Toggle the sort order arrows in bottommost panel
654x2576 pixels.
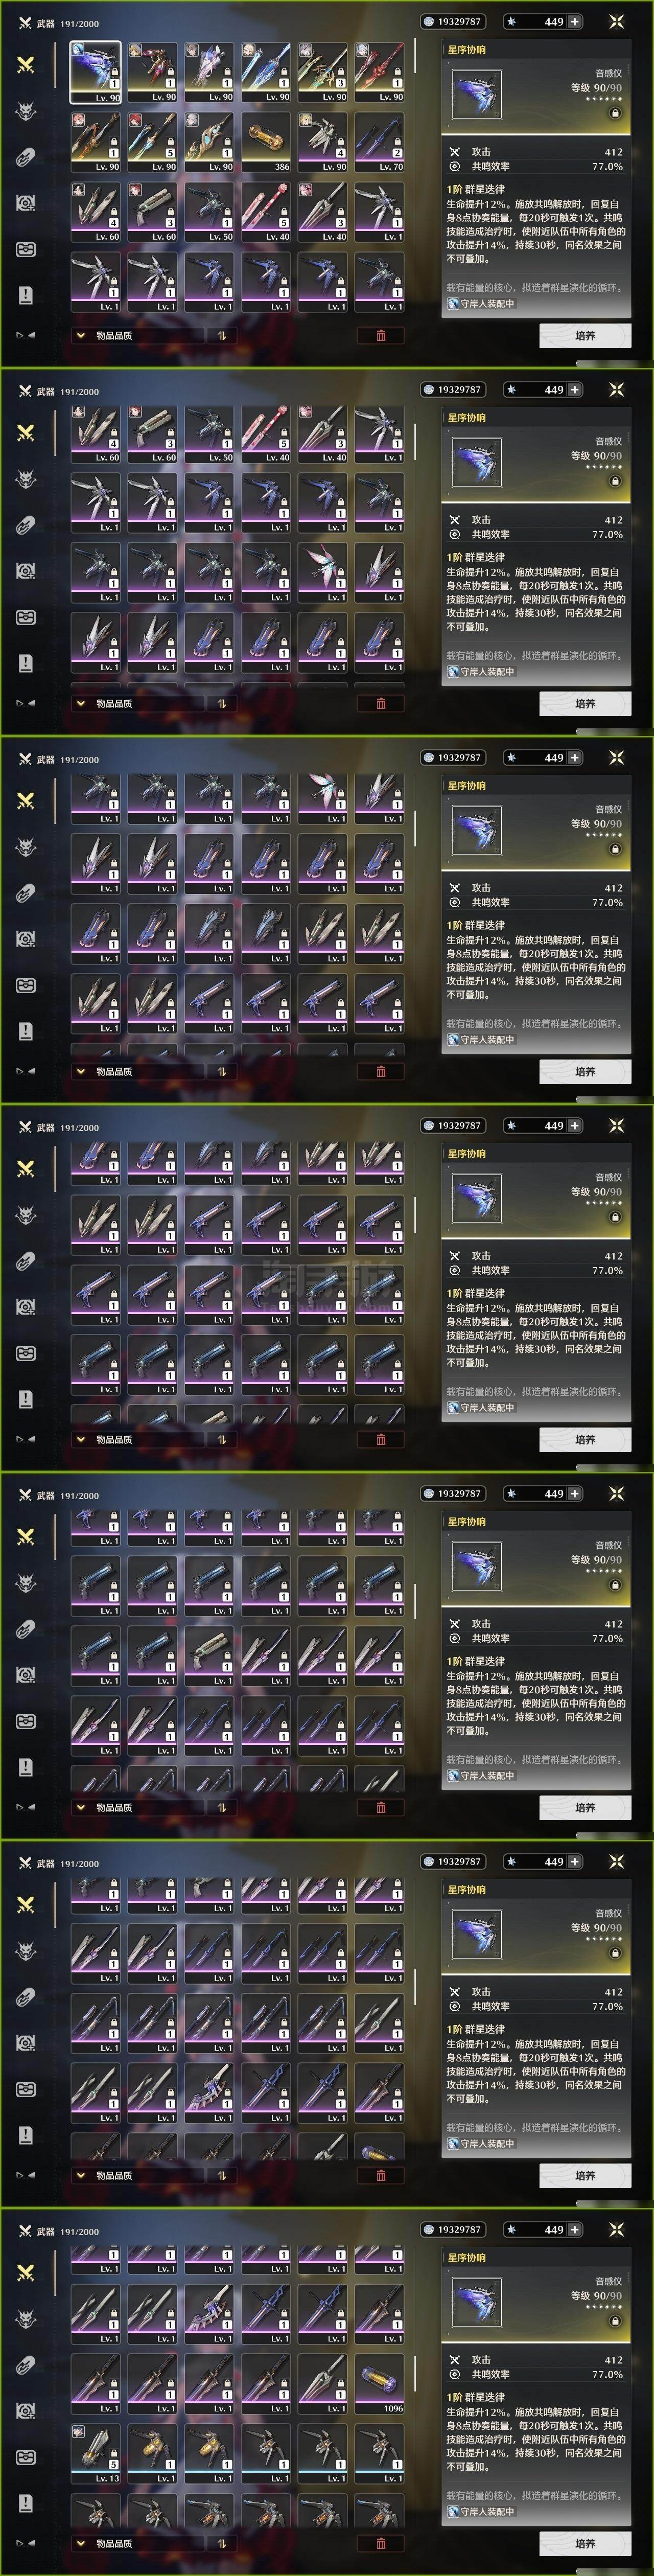click(222, 2544)
